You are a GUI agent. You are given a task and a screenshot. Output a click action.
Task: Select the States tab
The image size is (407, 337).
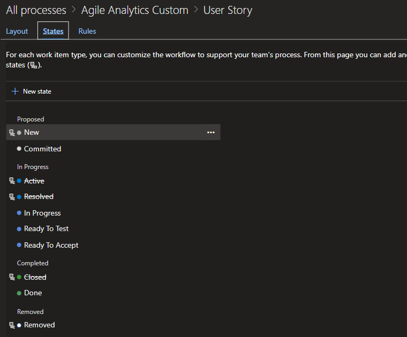(53, 31)
